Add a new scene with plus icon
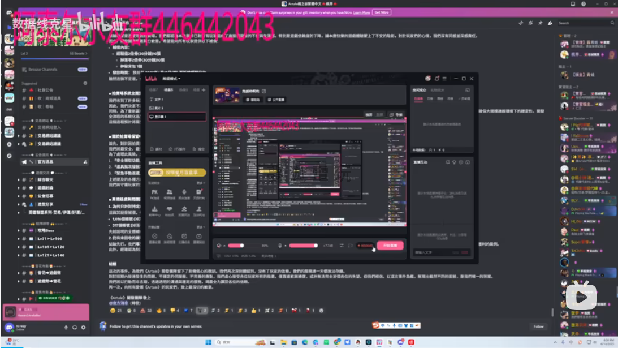This screenshot has width=618, height=348. (x=204, y=89)
